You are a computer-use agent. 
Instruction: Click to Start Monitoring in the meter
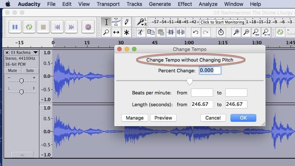(222, 22)
